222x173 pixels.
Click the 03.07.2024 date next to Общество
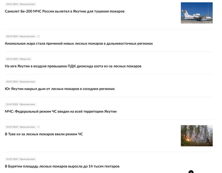point(12,59)
